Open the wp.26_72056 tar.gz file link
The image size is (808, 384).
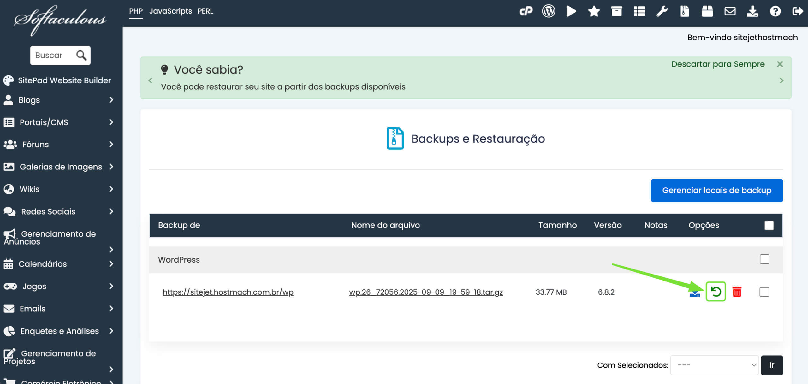coord(426,292)
